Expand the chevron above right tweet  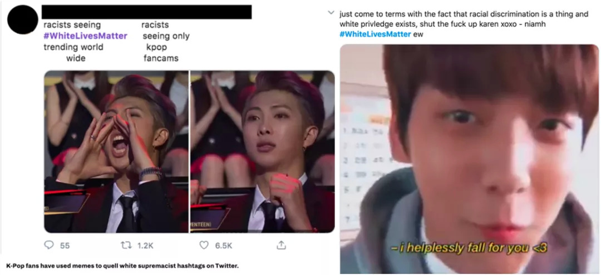click(332, 13)
